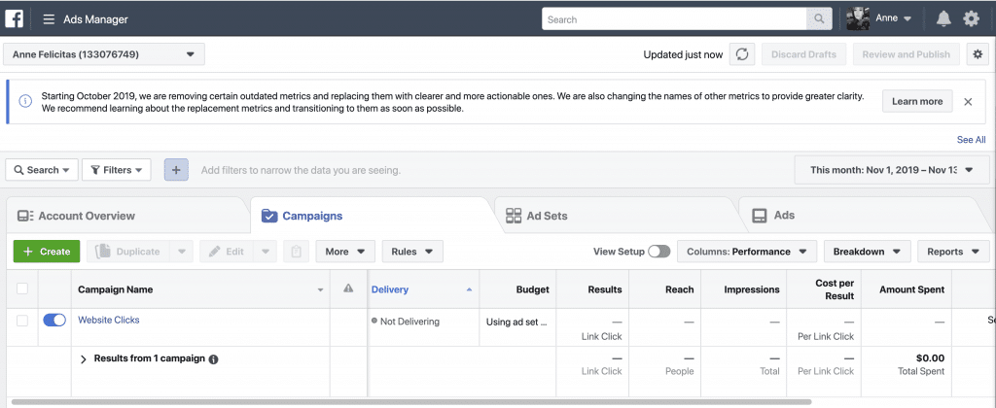Click the Discard Drafts button

pyautogui.click(x=803, y=54)
